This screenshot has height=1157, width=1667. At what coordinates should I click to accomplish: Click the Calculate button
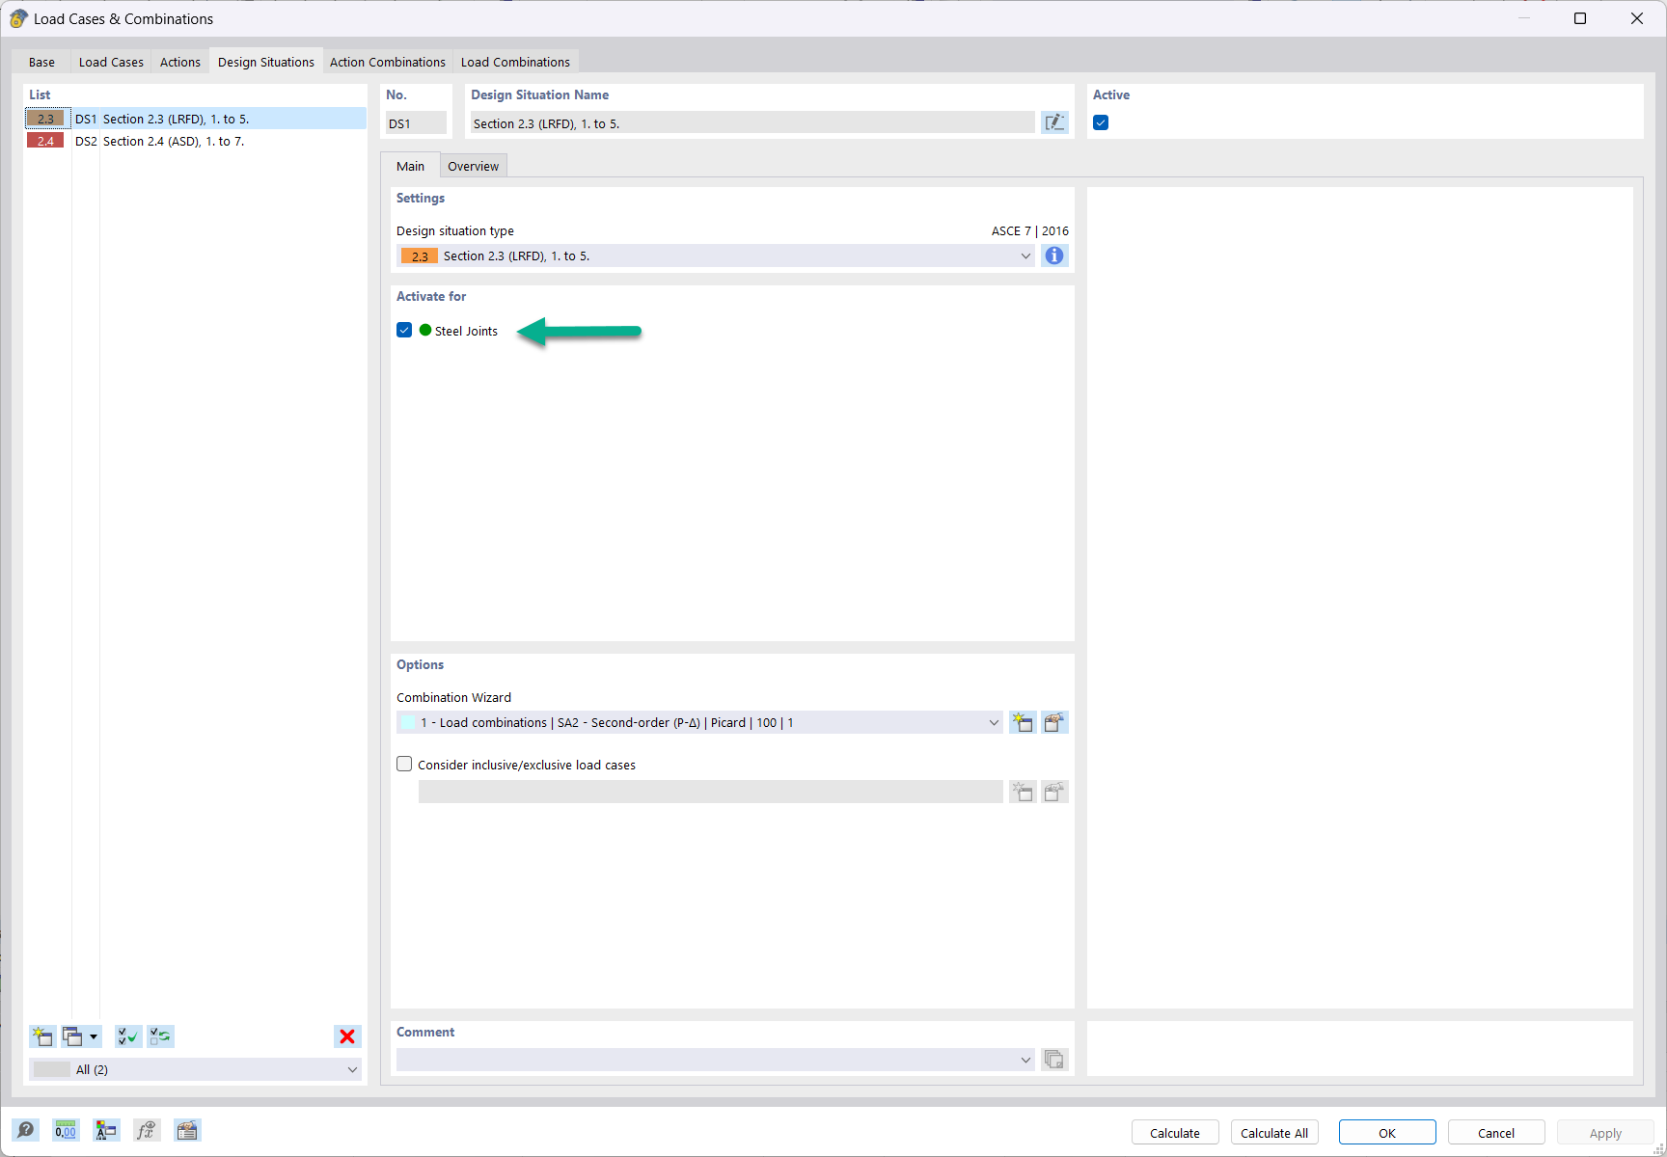[x=1175, y=1132]
